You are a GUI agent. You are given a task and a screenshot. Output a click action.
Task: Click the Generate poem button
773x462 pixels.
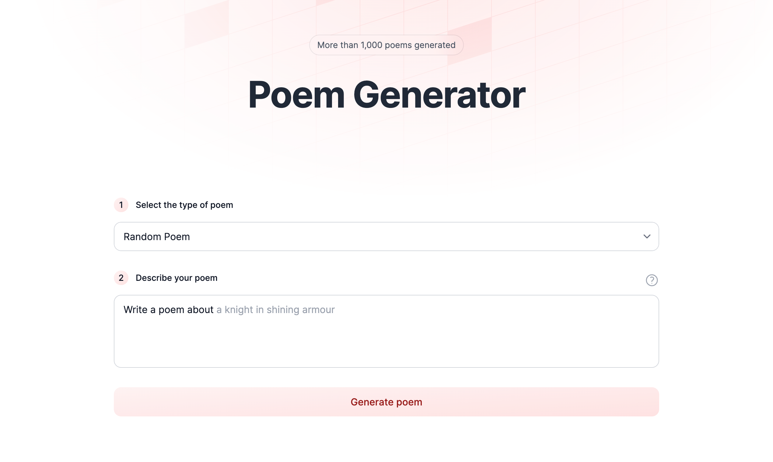tap(386, 402)
